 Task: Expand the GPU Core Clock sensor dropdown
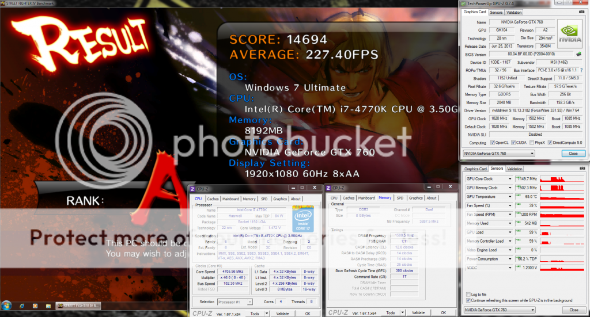click(x=510, y=179)
